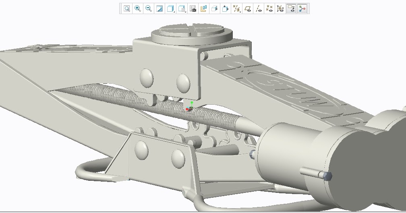Open the Display Style cube dropdown

tap(170, 8)
